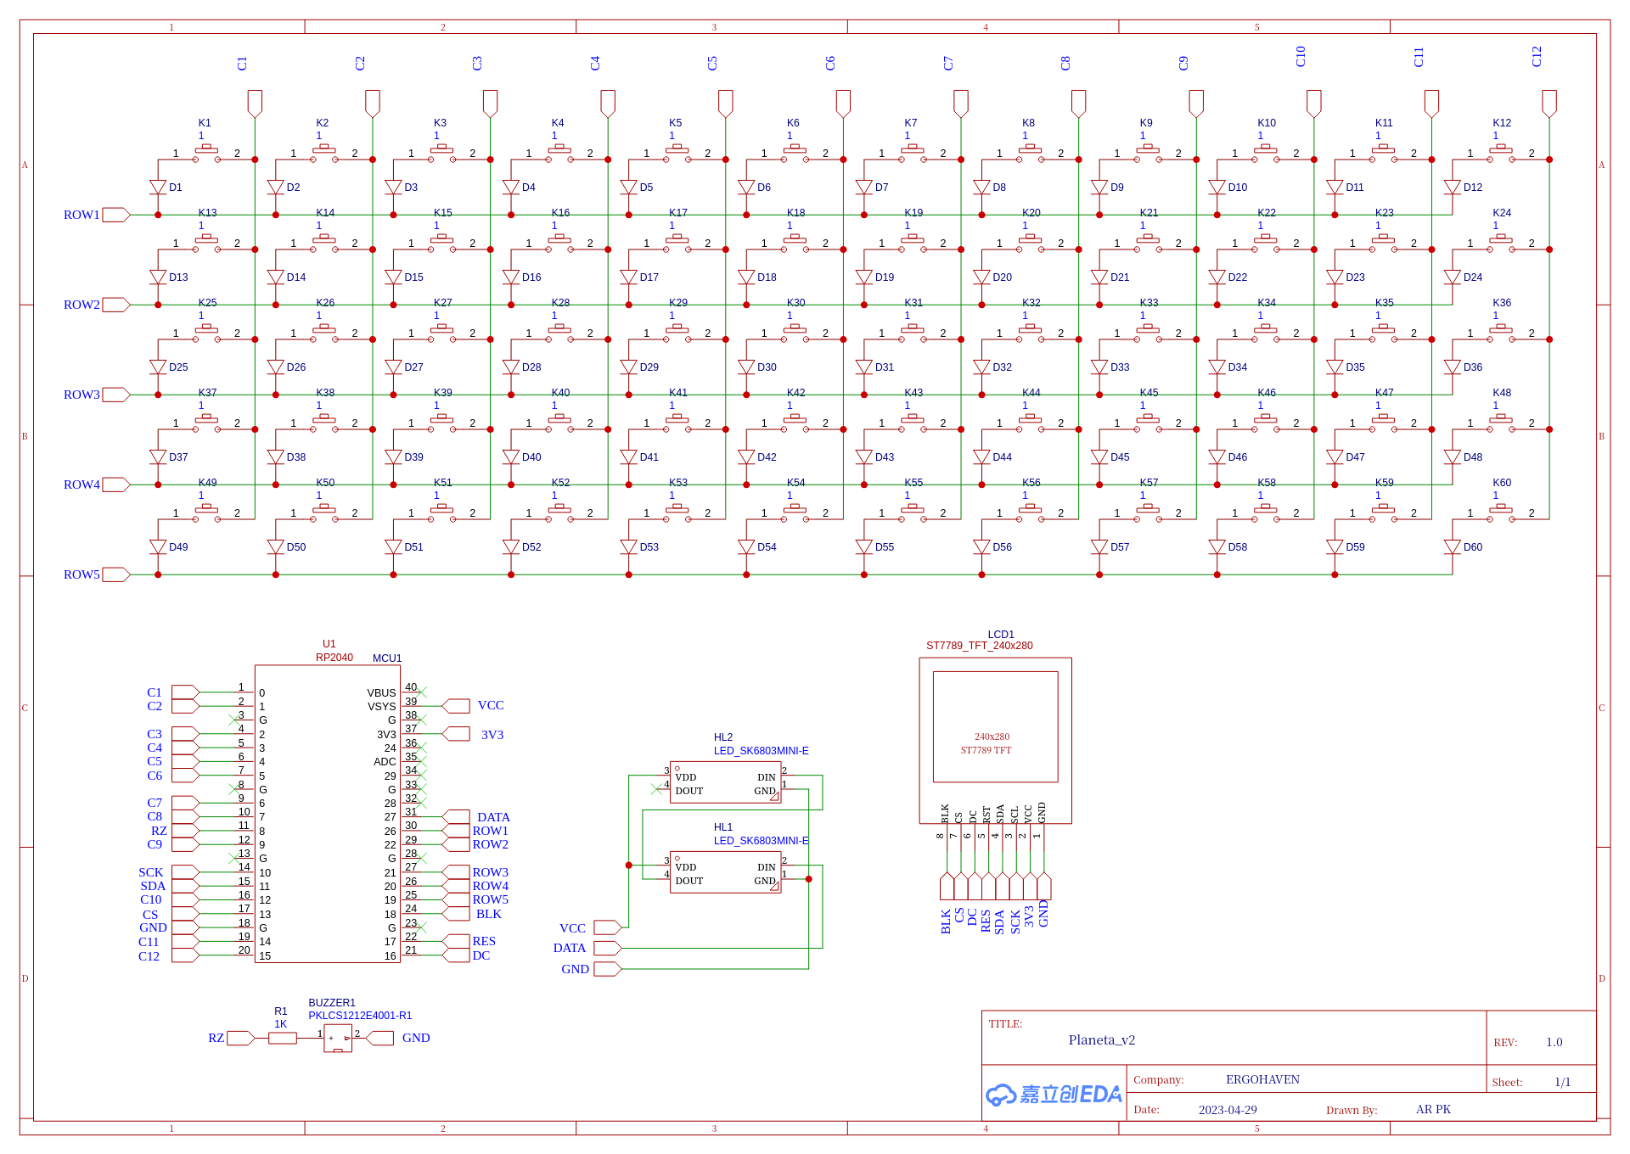Click the 'Drawn By:' field label

click(x=1352, y=1110)
